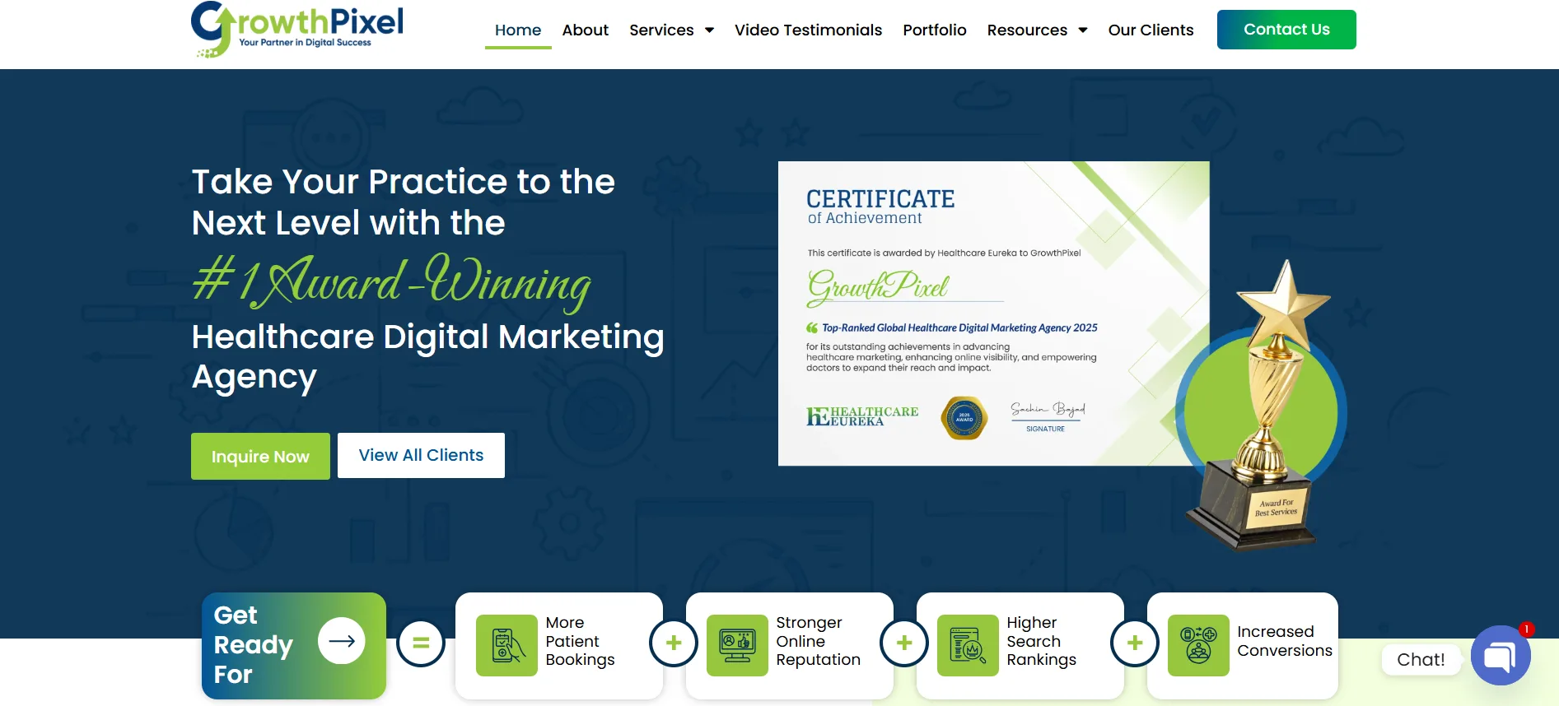The width and height of the screenshot is (1559, 706).
Task: Click the Inquire Now button
Action: coord(260,456)
